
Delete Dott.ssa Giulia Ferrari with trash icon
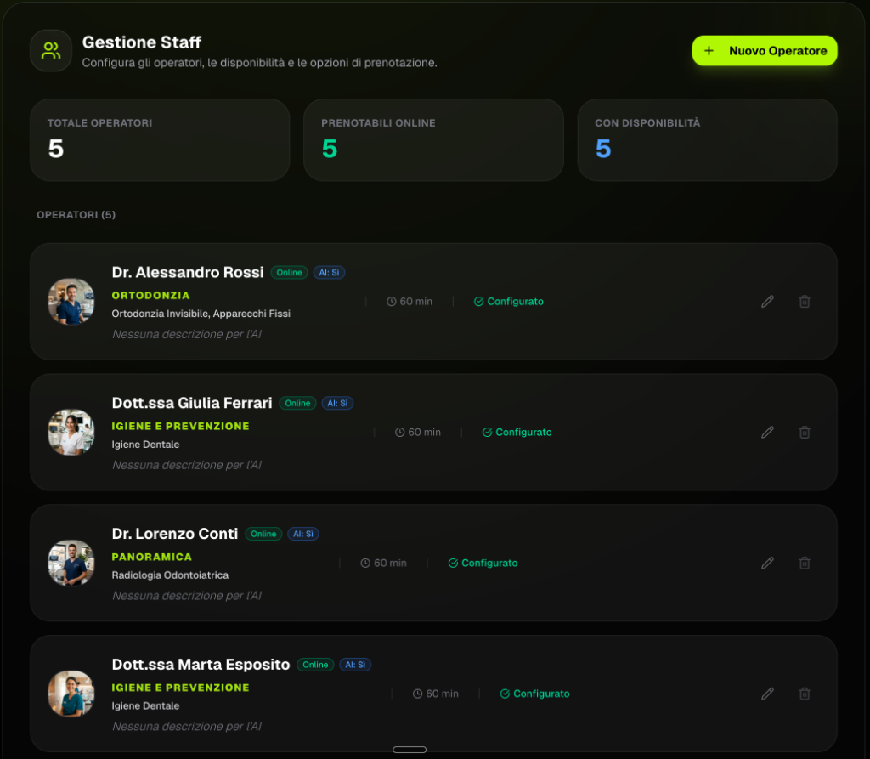805,433
